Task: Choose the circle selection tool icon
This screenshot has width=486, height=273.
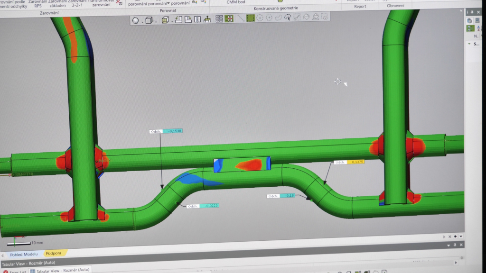Action: pyautogui.click(x=260, y=18)
